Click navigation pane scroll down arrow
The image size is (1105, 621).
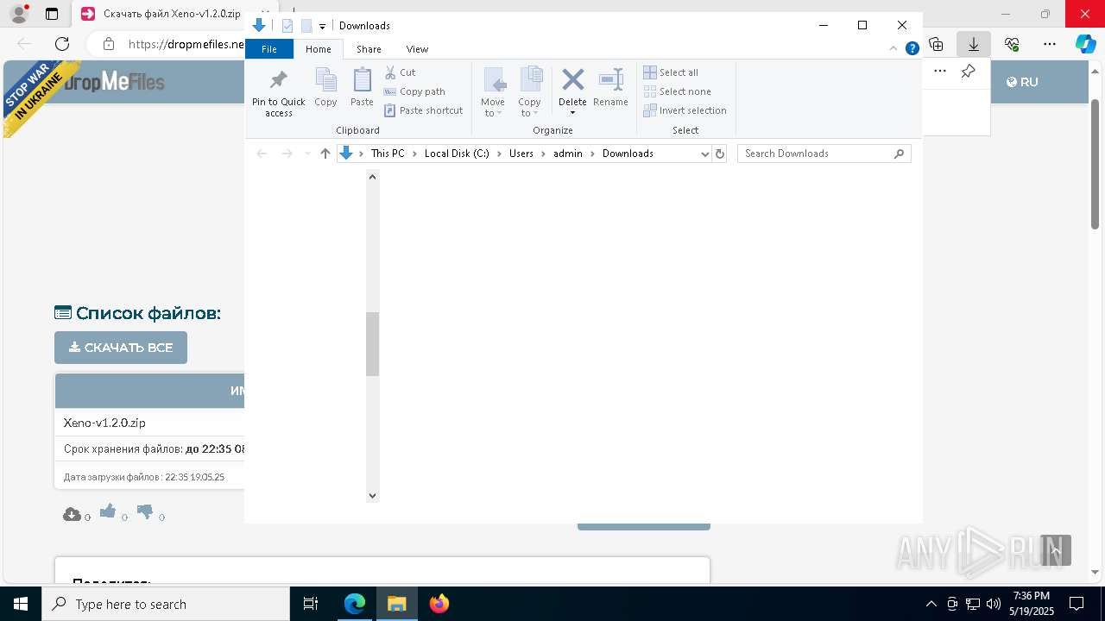[373, 495]
